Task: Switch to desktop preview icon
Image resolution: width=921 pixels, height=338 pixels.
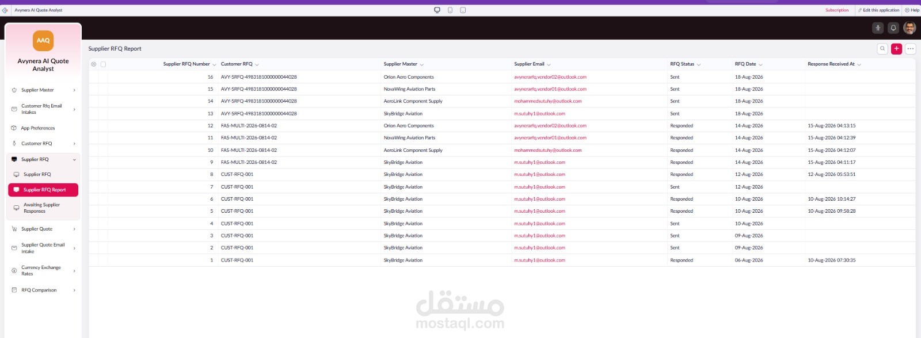Action: (x=437, y=10)
